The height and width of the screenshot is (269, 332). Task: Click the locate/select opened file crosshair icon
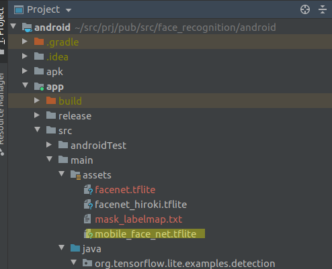pyautogui.click(x=305, y=9)
